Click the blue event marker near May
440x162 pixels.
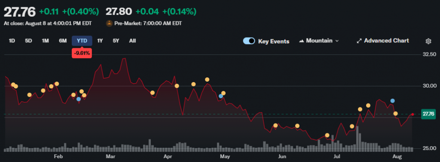pos(221,96)
